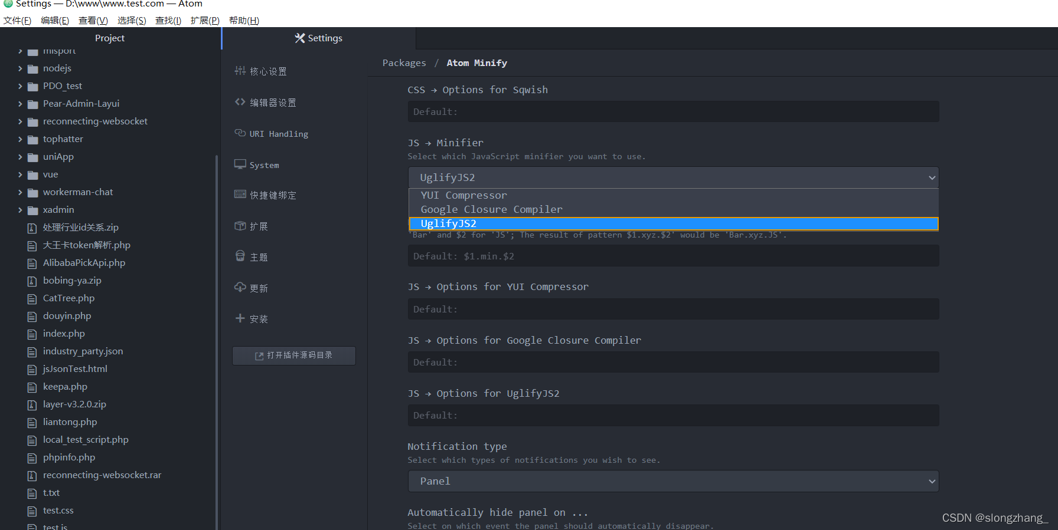Click the themes paint bucket icon
1058x530 pixels.
[x=240, y=256]
